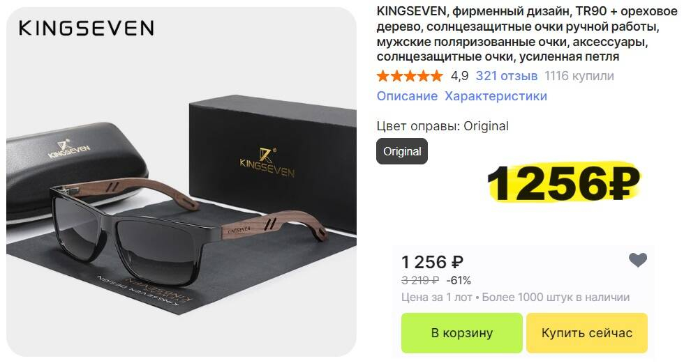Click the orange star rating icons

(x=410, y=76)
